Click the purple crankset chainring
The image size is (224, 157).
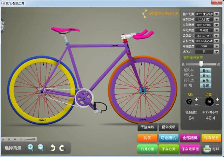(84, 98)
